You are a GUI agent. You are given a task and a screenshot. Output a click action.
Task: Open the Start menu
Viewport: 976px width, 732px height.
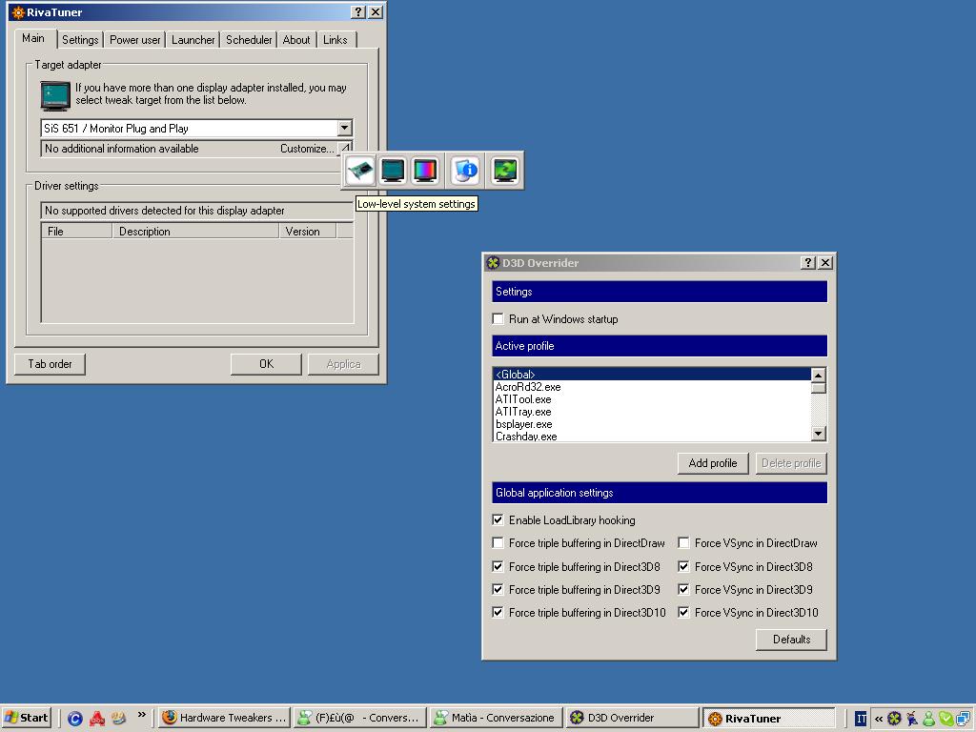(26, 718)
